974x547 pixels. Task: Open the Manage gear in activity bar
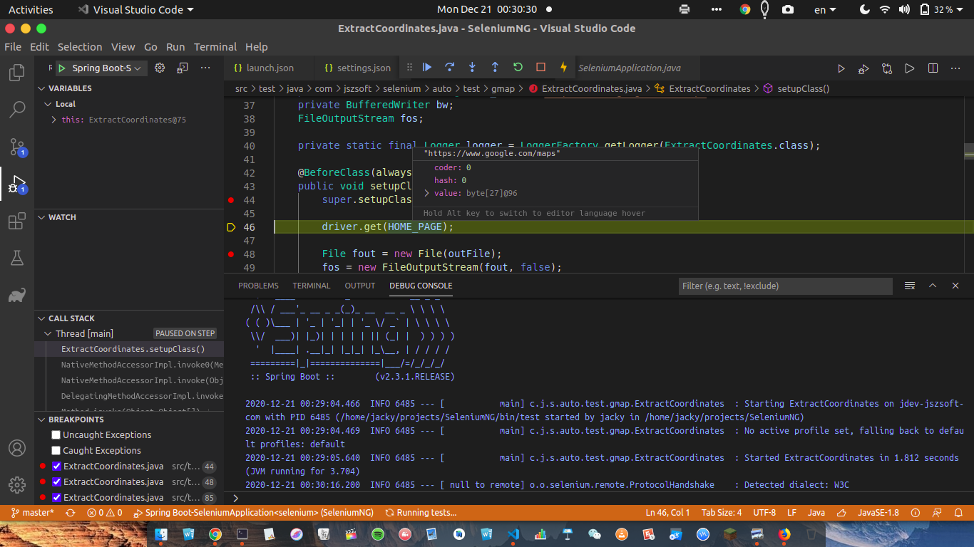(x=17, y=486)
